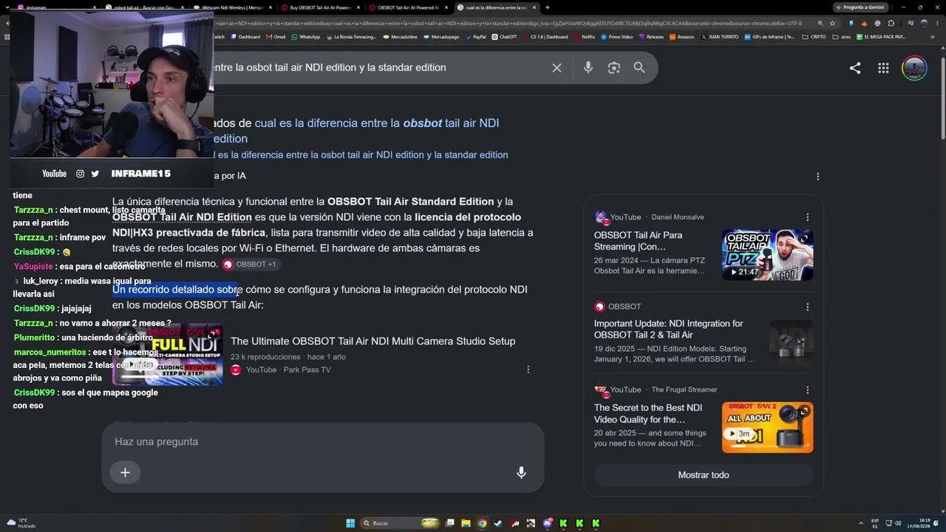Open the Google account profile avatar
This screenshot has width=946, height=532.
[914, 68]
